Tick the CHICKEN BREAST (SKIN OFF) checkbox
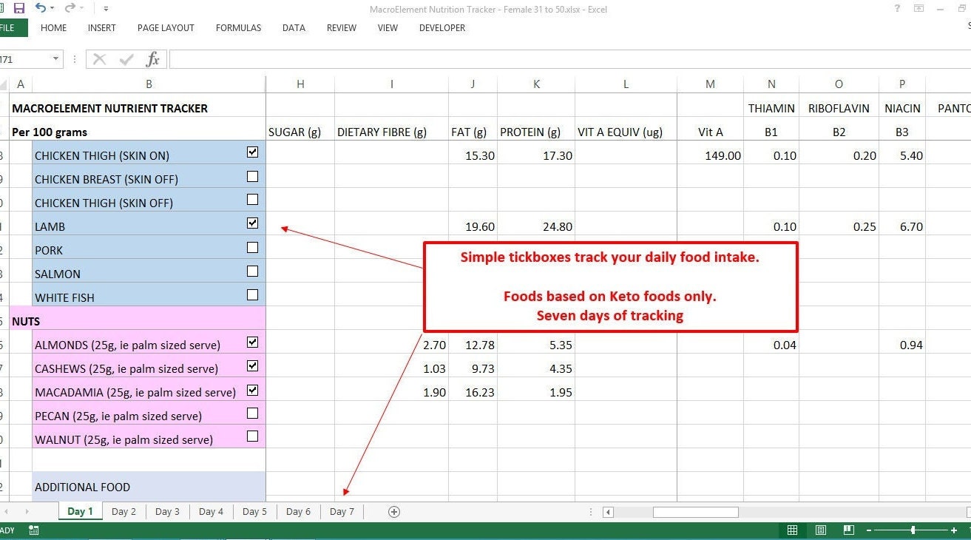The width and height of the screenshot is (971, 540). tap(252, 176)
